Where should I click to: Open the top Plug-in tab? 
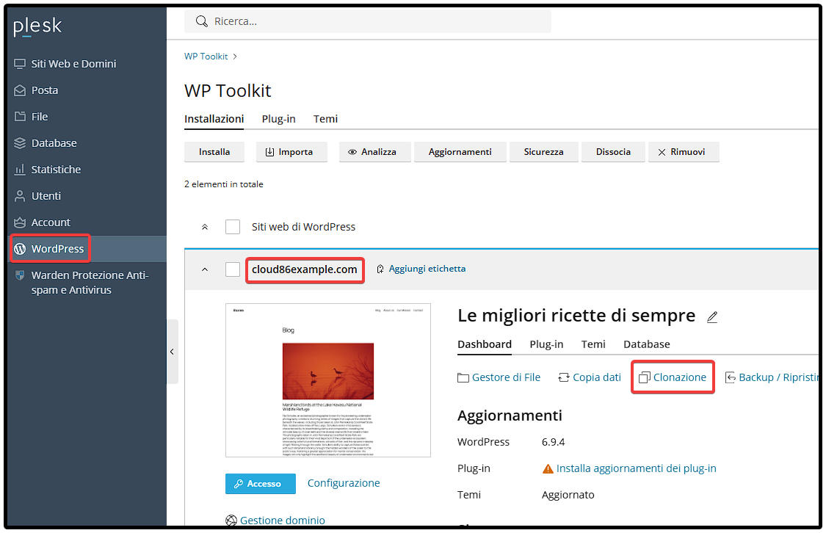279,119
